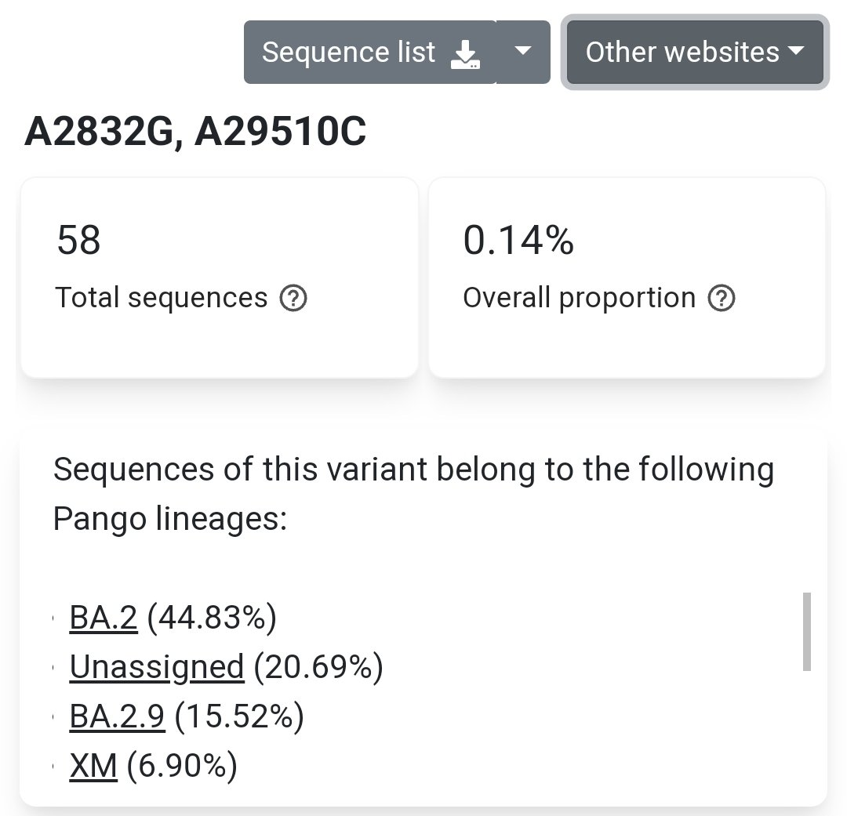
Task: Open the XM lineage link
Action: pos(93,766)
